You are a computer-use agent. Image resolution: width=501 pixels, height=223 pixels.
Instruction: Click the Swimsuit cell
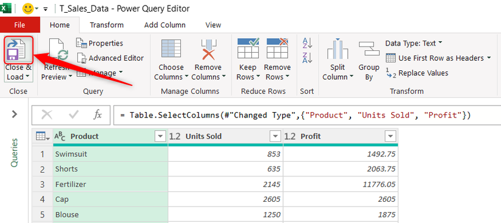pyautogui.click(x=111, y=154)
